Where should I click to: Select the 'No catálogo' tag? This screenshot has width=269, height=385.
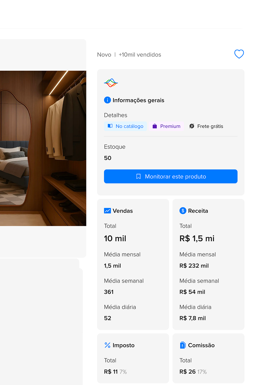click(x=125, y=126)
